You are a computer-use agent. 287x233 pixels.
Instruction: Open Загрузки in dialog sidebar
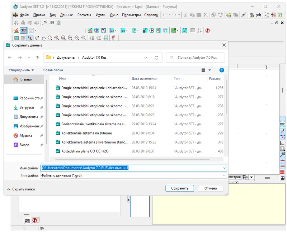(x=27, y=107)
